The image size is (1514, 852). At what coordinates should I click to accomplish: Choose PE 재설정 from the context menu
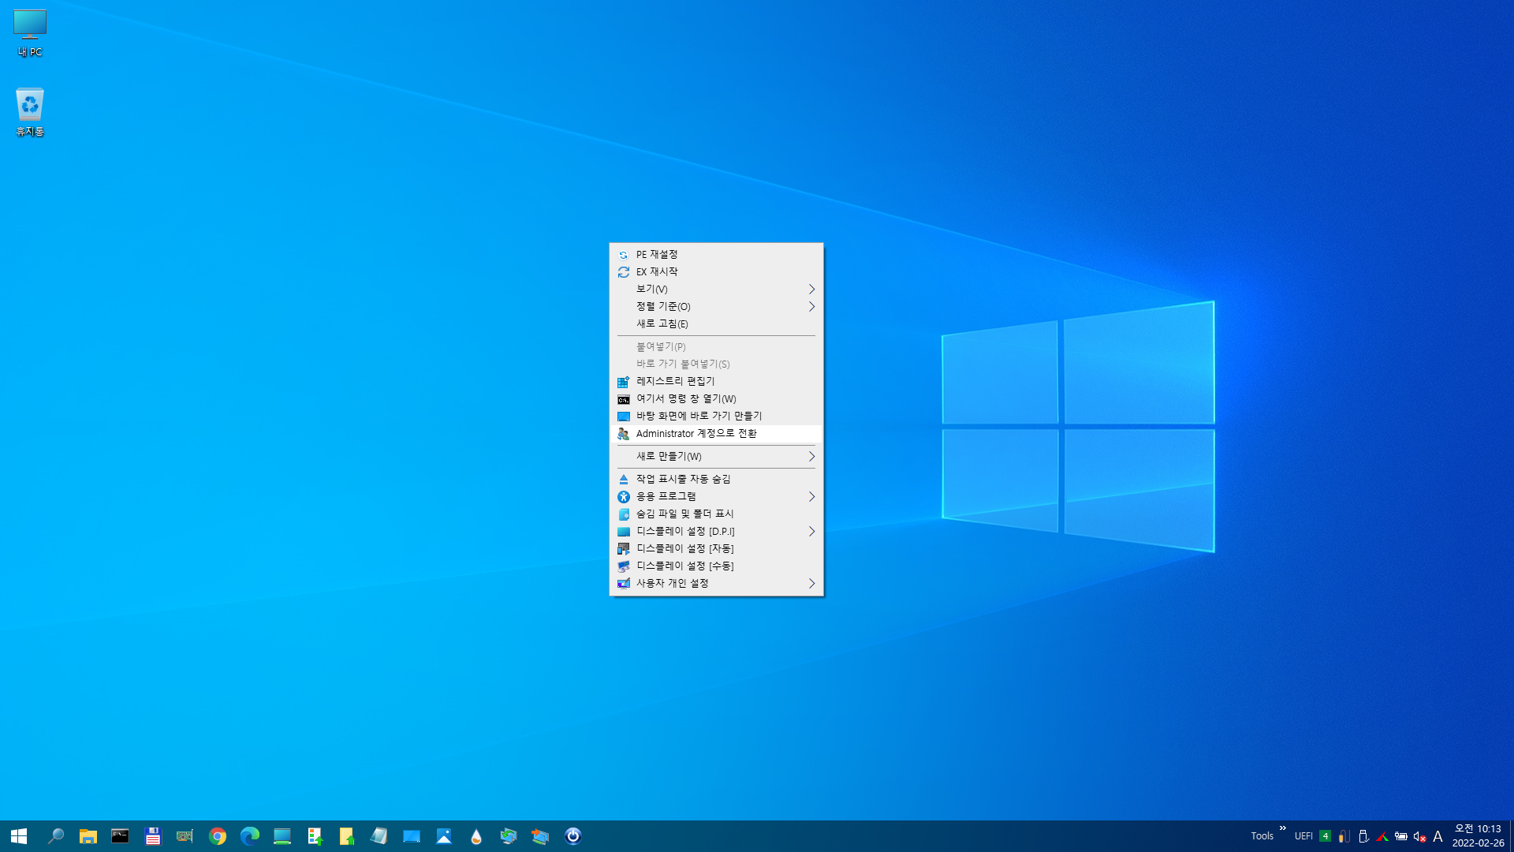click(716, 255)
